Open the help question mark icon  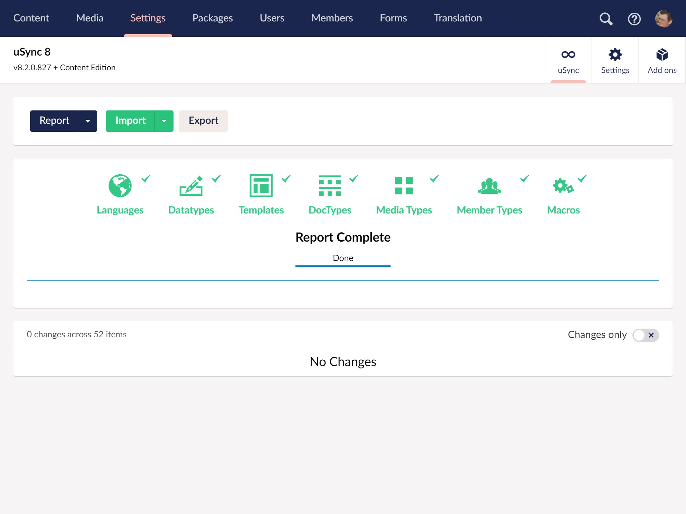click(x=634, y=19)
